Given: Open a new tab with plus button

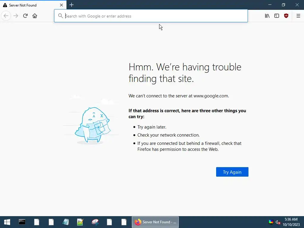Looking at the screenshot, I should pos(72,5).
